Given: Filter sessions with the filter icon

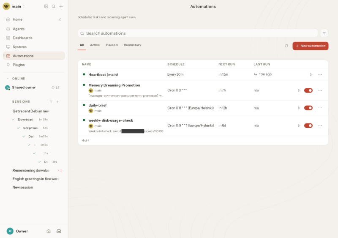Looking at the screenshot, I should click(x=51, y=101).
